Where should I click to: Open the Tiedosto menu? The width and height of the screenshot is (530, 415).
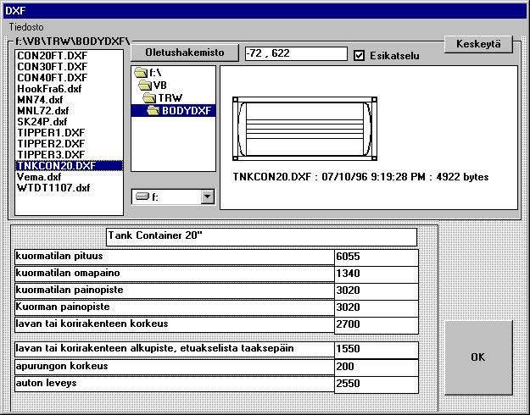point(26,26)
